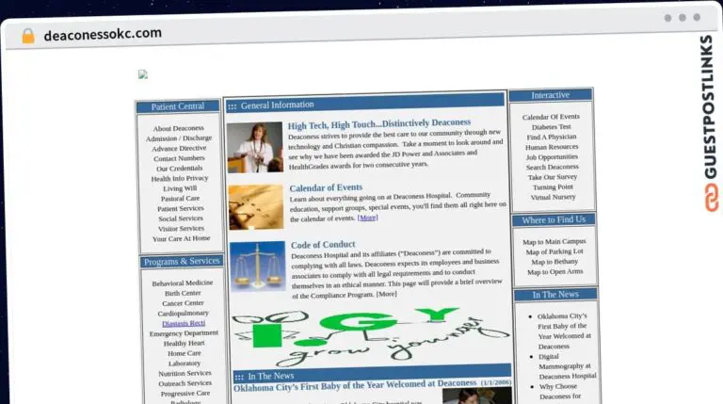The width and height of the screenshot is (723, 404).
Task: Click the deaconessokc.com address text
Action: [x=103, y=34]
